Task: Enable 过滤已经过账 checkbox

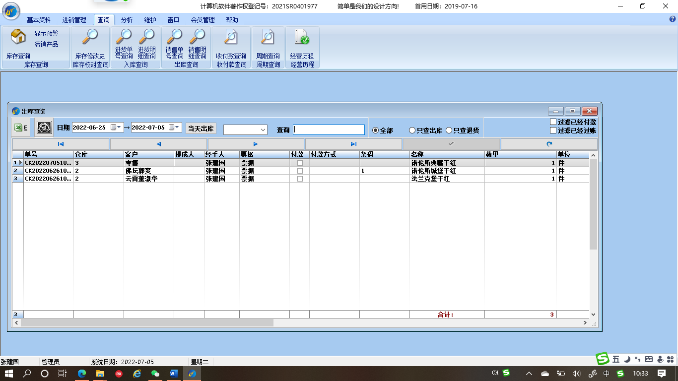Action: (x=553, y=130)
